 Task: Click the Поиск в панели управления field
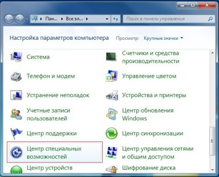pyautogui.click(x=167, y=19)
